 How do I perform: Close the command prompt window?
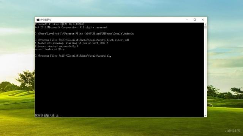point(203,20)
